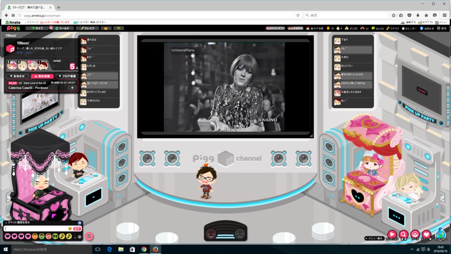Viewport: 451px width, 254px height.
Task: Select gray-haired currently playing DJ avatar
Action: (x=33, y=66)
